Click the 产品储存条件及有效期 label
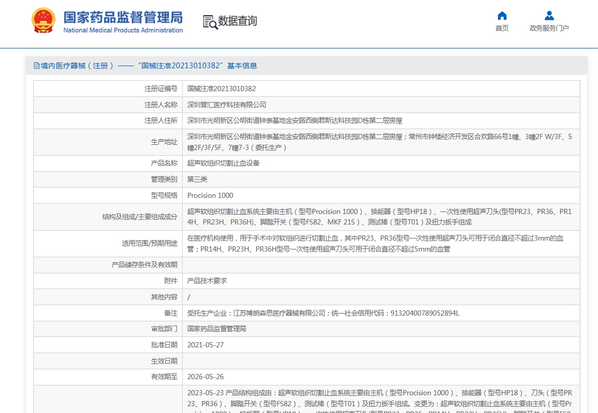The height and width of the screenshot is (413, 598). (x=145, y=265)
